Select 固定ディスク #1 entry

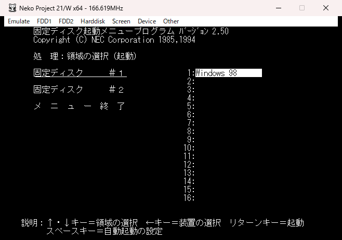coord(80,73)
